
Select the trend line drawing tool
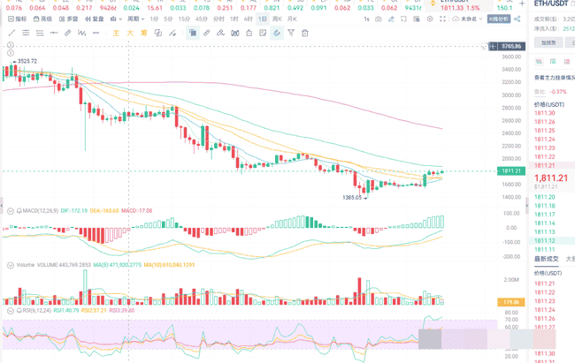(11, 33)
